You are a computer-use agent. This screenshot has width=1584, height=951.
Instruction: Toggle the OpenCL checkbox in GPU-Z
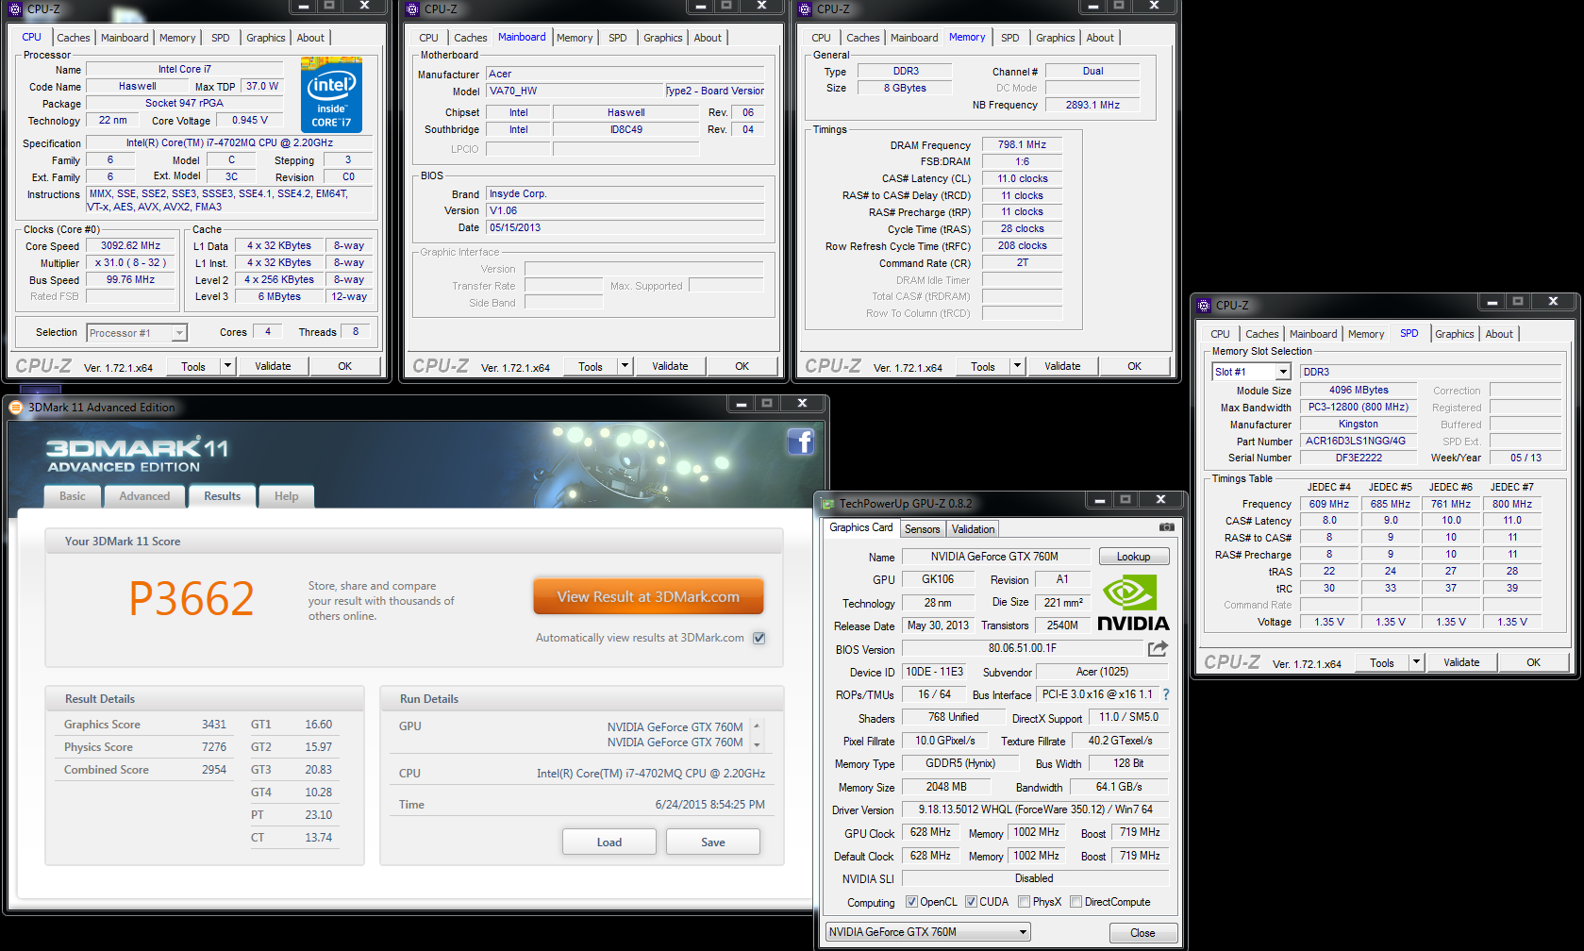(x=911, y=902)
